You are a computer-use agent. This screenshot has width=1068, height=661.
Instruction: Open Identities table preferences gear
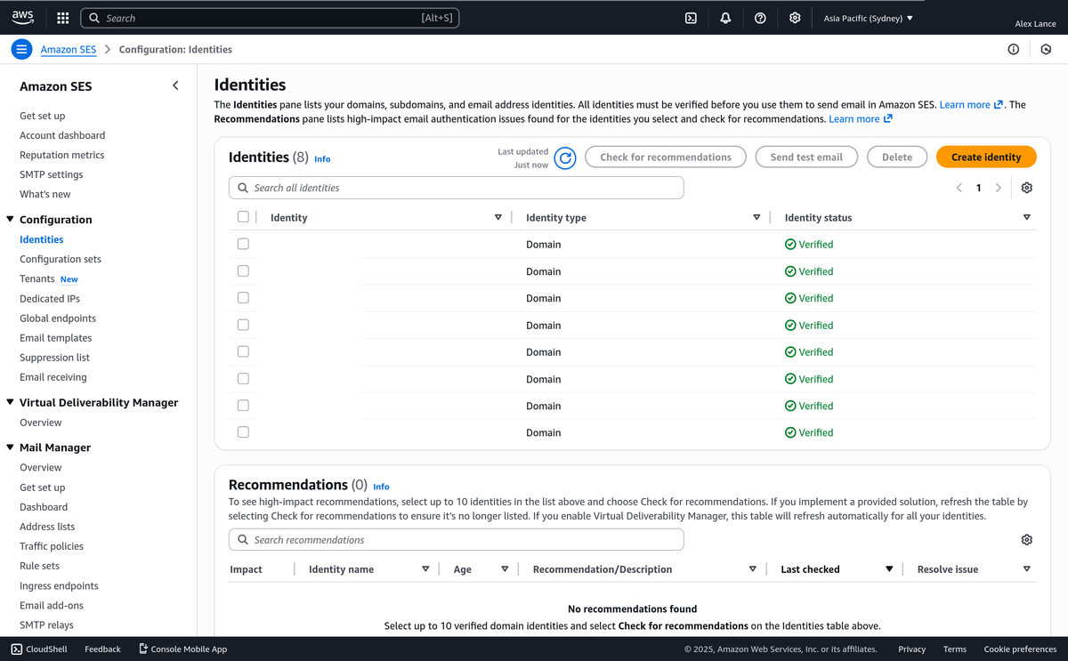(x=1027, y=188)
